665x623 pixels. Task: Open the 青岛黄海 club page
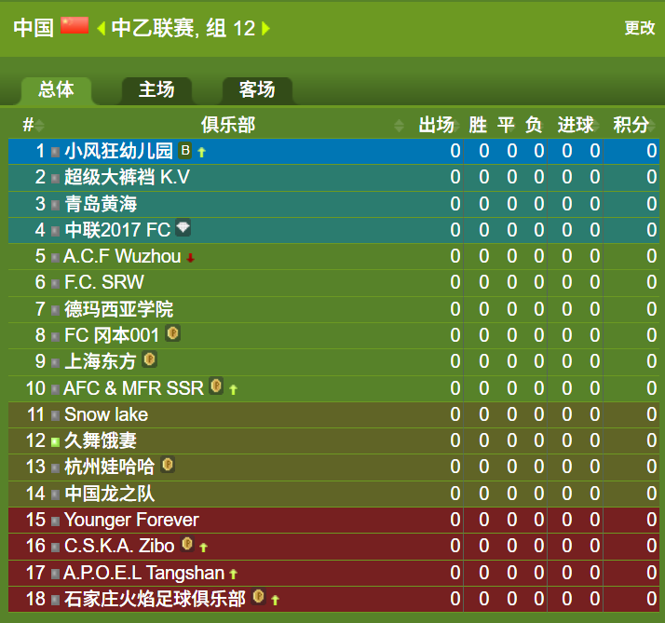[101, 204]
